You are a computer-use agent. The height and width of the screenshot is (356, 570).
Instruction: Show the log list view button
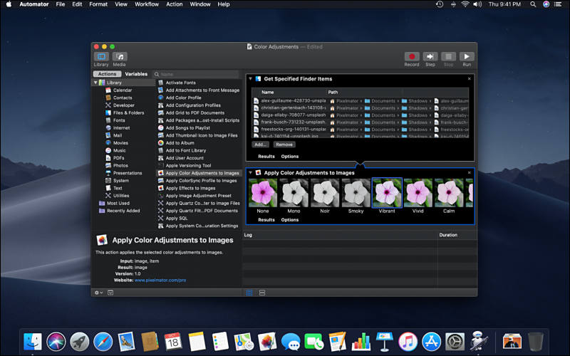tap(249, 293)
